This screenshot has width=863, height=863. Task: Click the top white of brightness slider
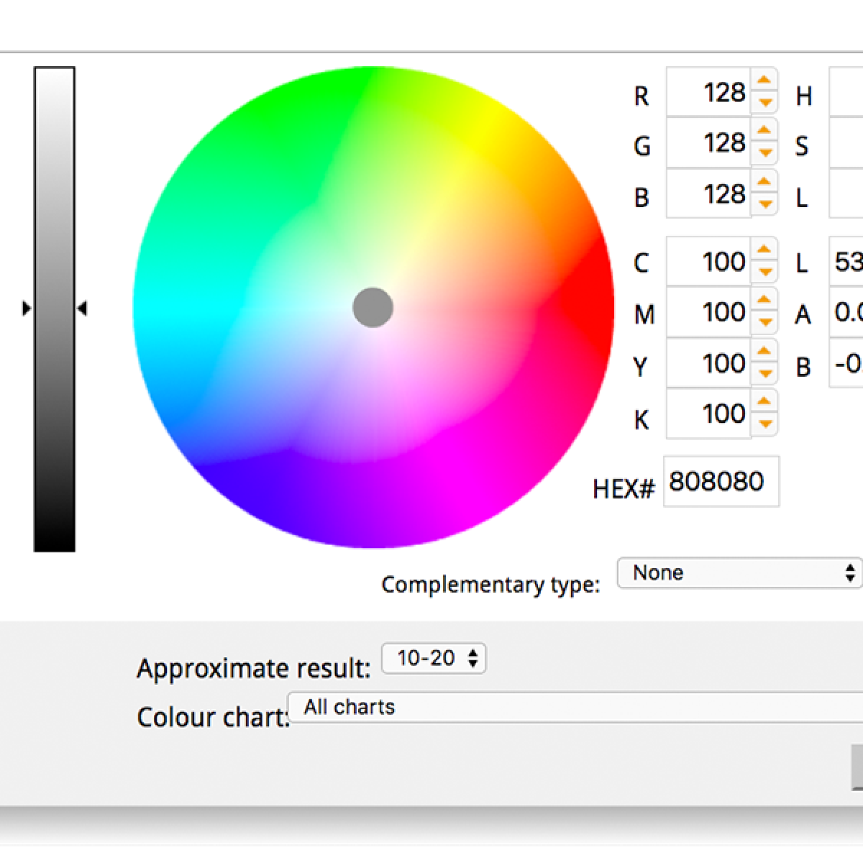tap(55, 76)
